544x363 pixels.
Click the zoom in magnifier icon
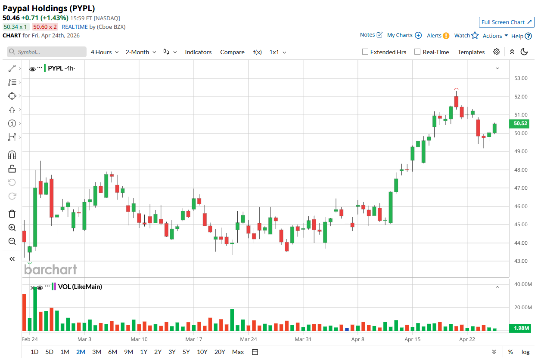pos(12,228)
